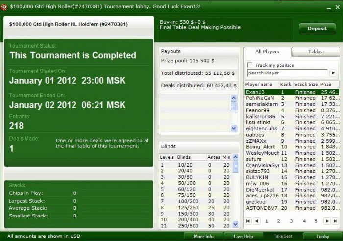Viewport: 343px width, 241px height.
Task: Select the All Players tab
Action: pos(267,52)
